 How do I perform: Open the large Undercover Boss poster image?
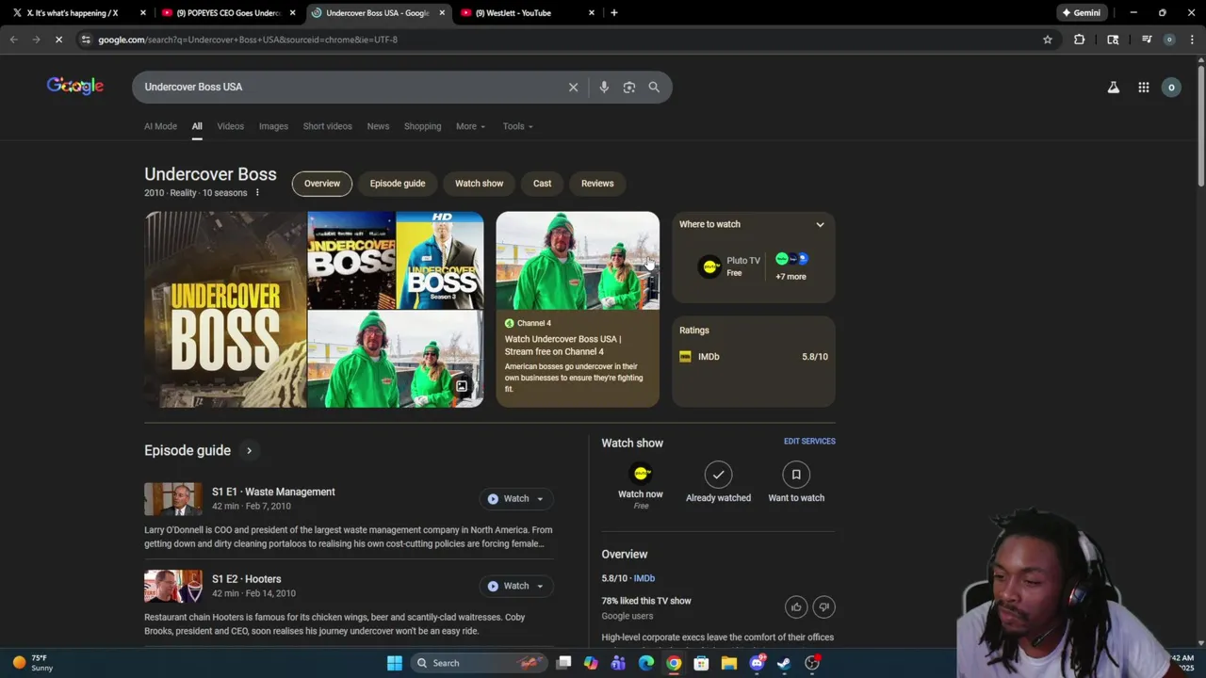pyautogui.click(x=225, y=310)
